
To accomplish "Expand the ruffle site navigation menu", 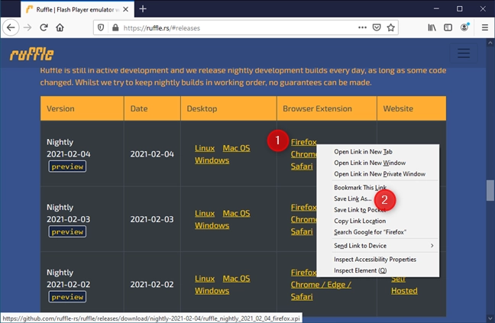I will pyautogui.click(x=464, y=53).
